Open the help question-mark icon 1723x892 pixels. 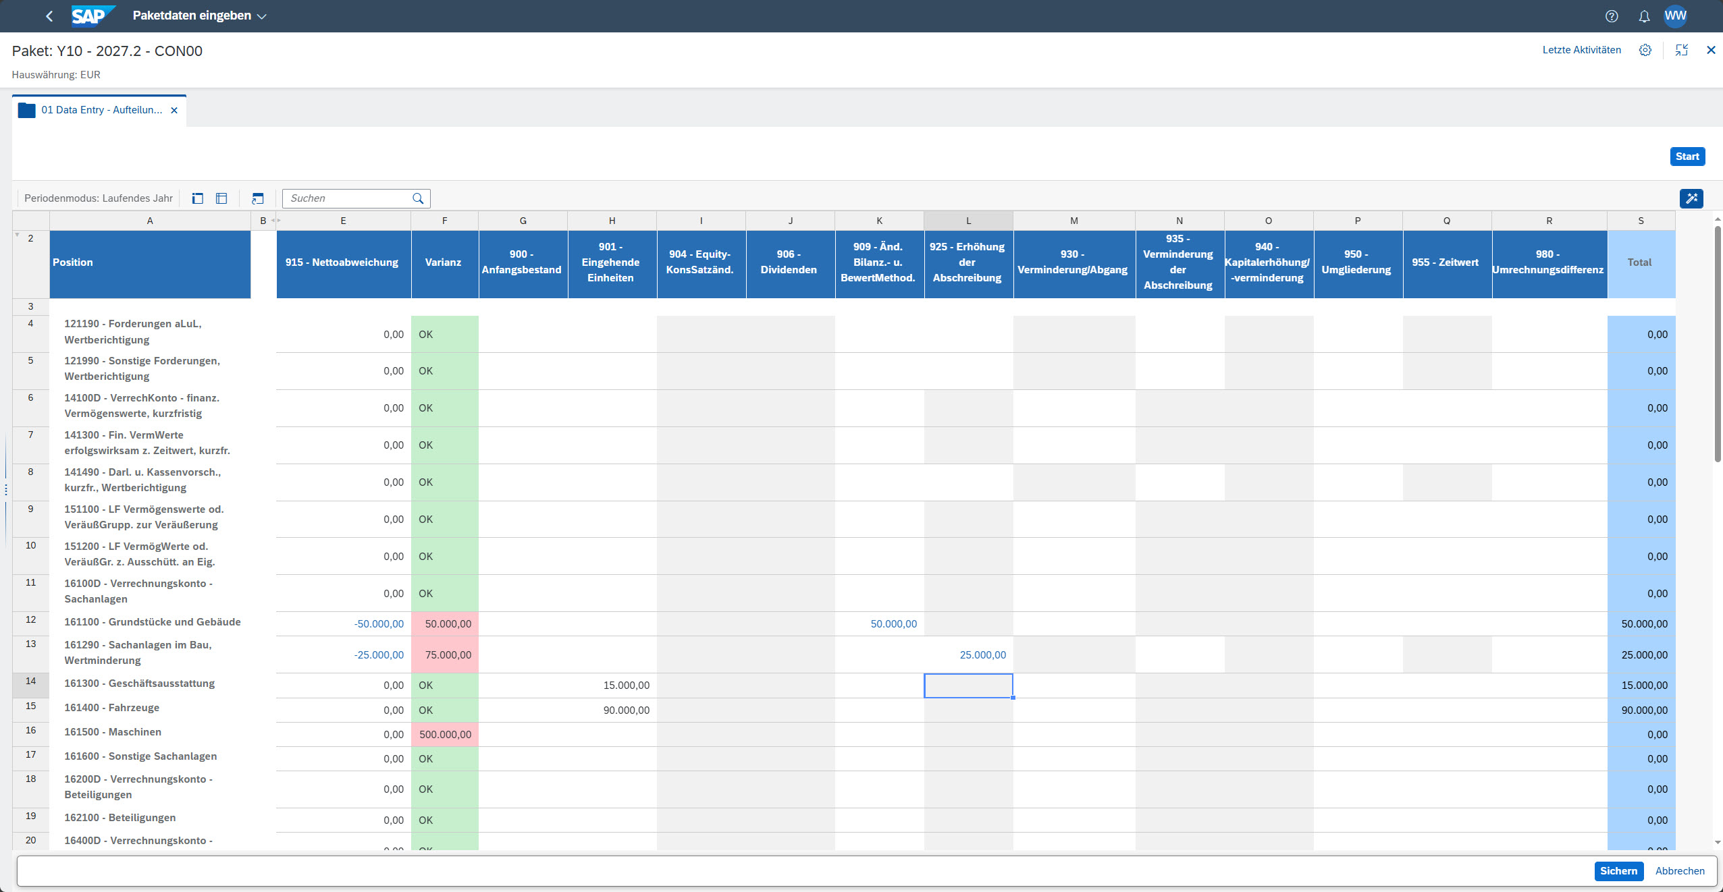(1612, 16)
